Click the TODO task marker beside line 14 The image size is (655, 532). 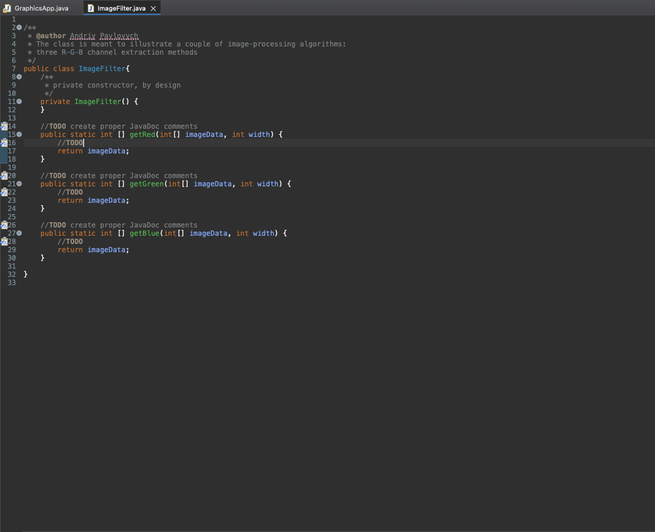coord(3,126)
